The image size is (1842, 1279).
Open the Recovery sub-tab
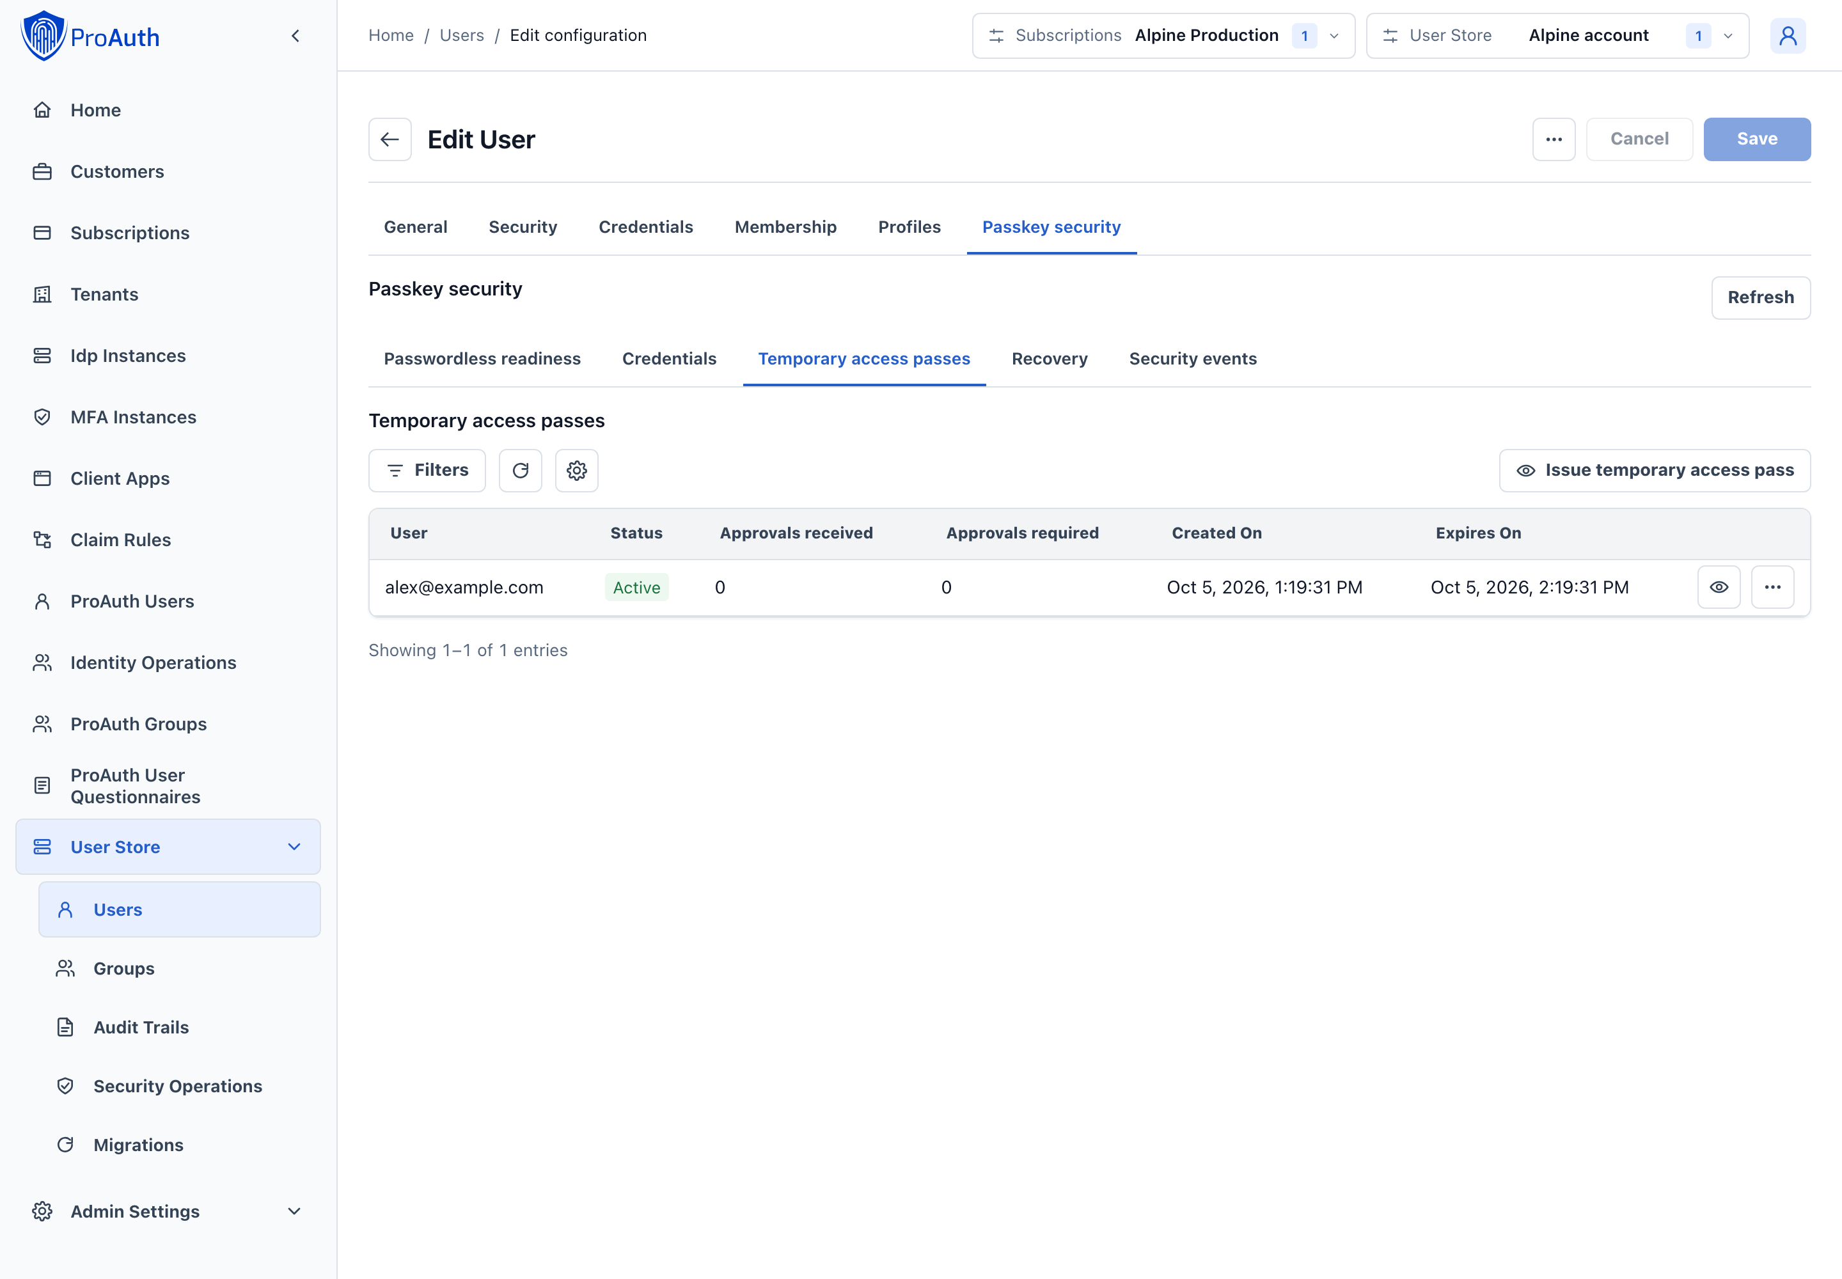[1050, 359]
